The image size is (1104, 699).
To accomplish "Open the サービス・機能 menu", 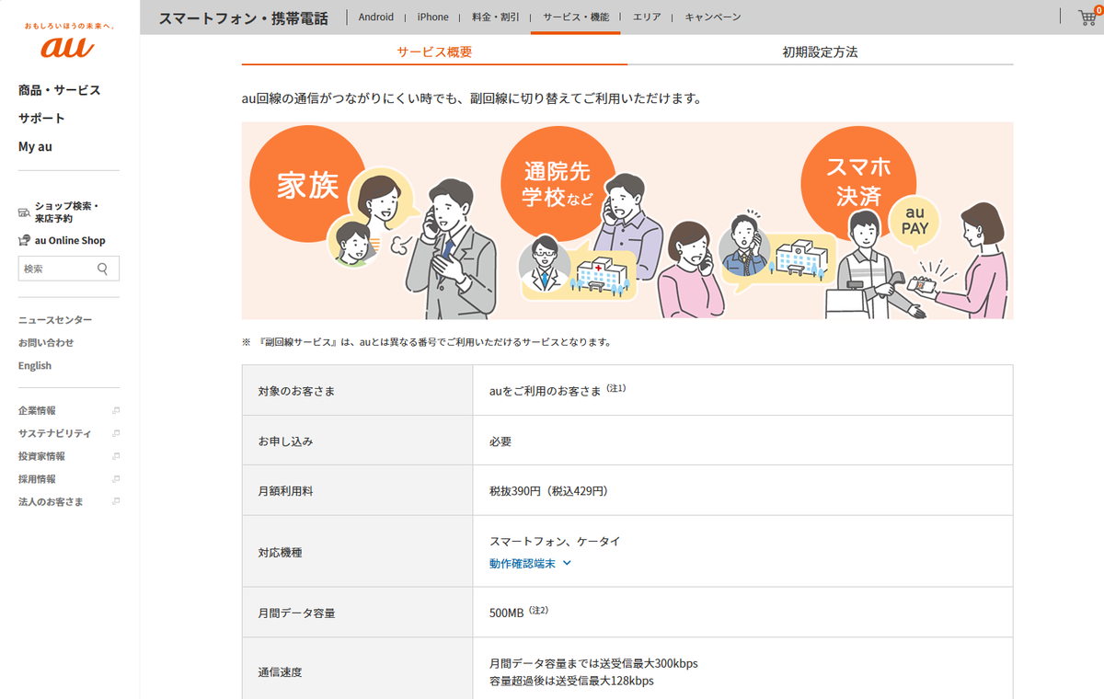I will tap(576, 17).
